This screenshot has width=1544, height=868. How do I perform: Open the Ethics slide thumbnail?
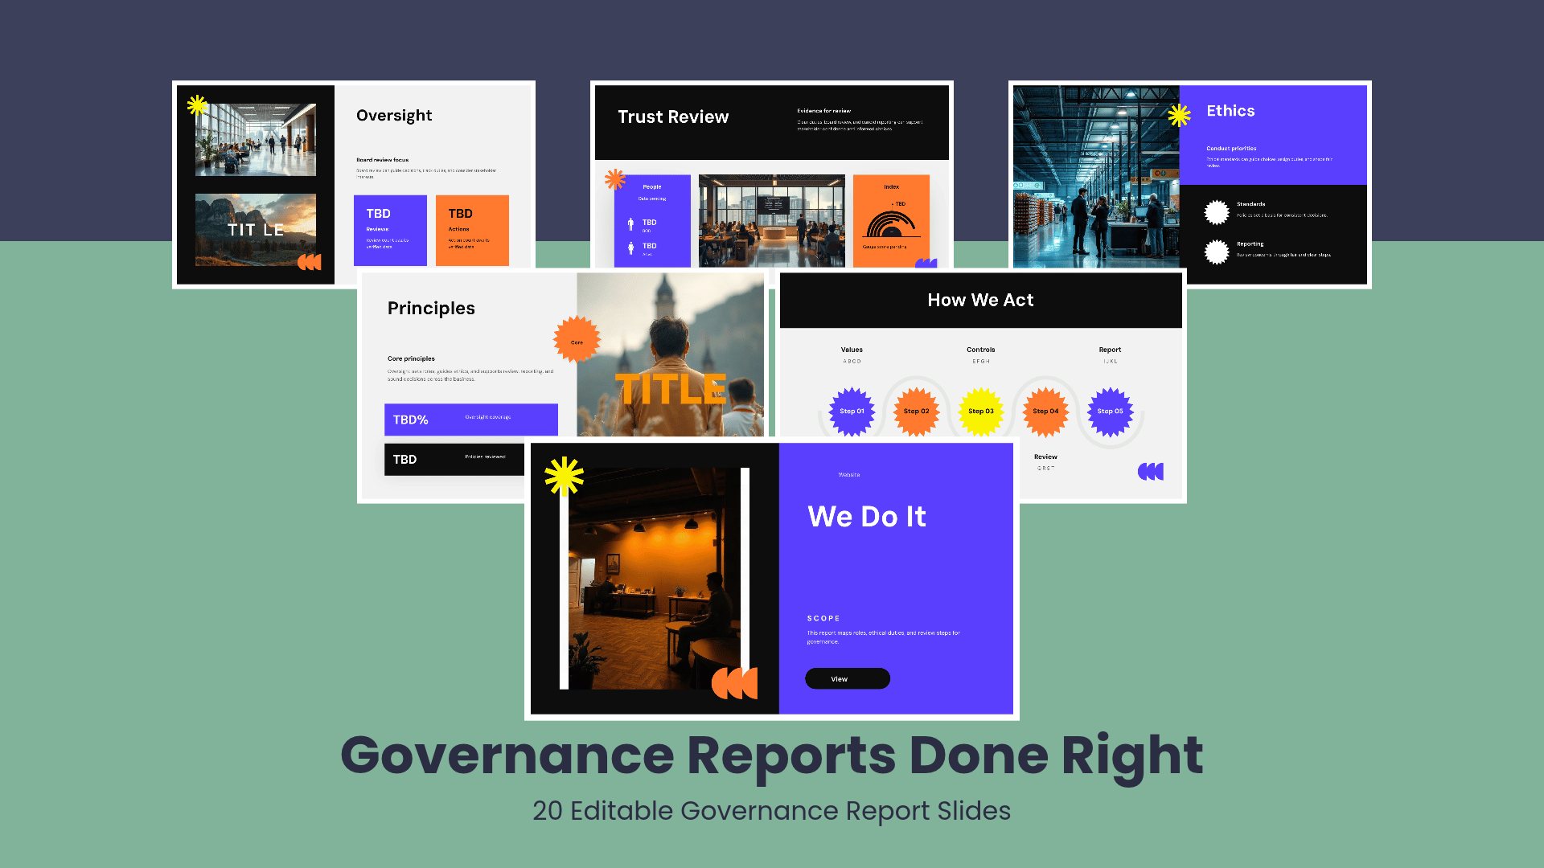(1190, 184)
